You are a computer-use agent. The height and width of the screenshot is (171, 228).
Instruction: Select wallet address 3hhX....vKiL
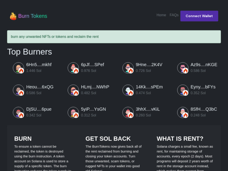(x=148, y=109)
